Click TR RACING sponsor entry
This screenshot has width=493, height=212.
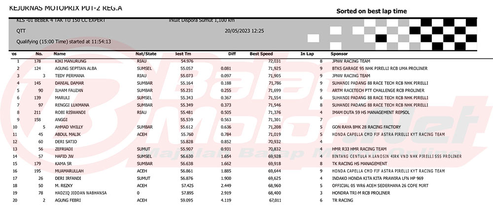pos(343,200)
